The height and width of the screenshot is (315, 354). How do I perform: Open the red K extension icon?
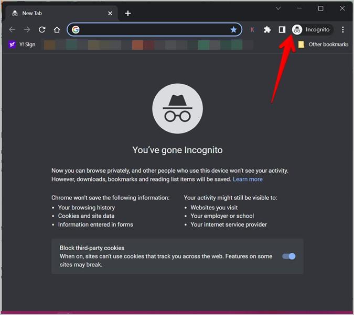pyautogui.click(x=252, y=29)
